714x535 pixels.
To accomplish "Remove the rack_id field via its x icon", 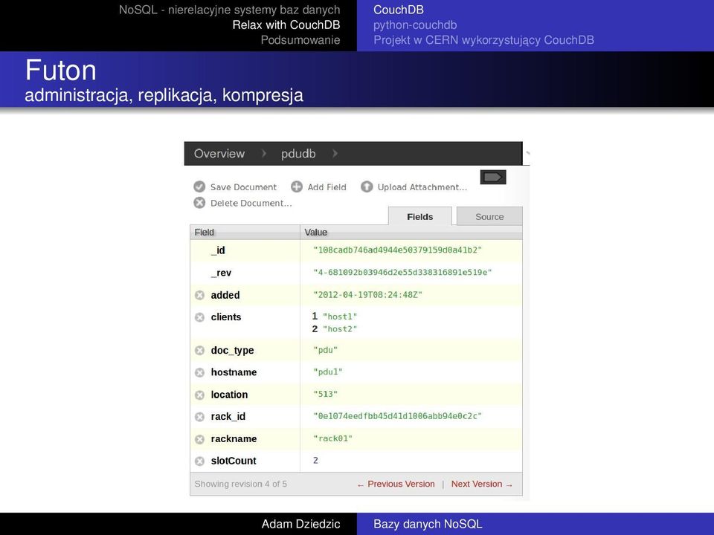I will 200,417.
